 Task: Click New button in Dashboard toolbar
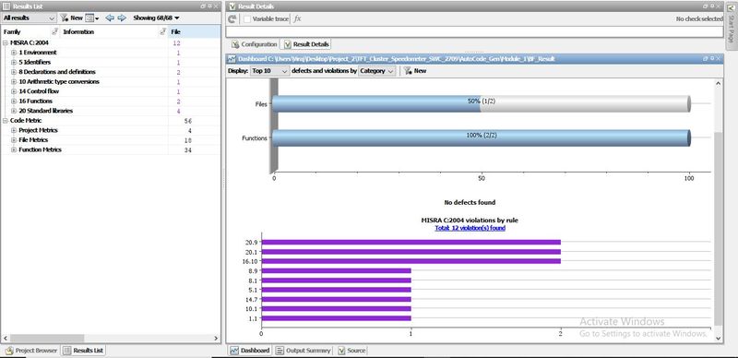coord(415,71)
